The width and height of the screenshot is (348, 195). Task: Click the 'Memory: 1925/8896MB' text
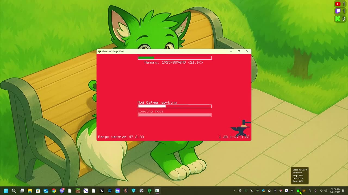(174, 62)
